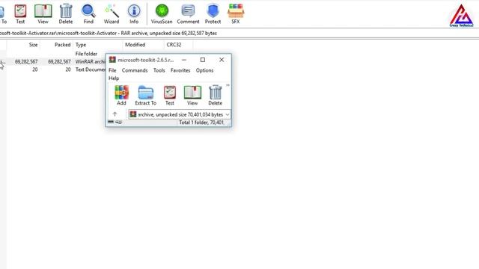479x269 pixels.
Task: Click the status text 'Total 1 folder'
Action: (201, 123)
